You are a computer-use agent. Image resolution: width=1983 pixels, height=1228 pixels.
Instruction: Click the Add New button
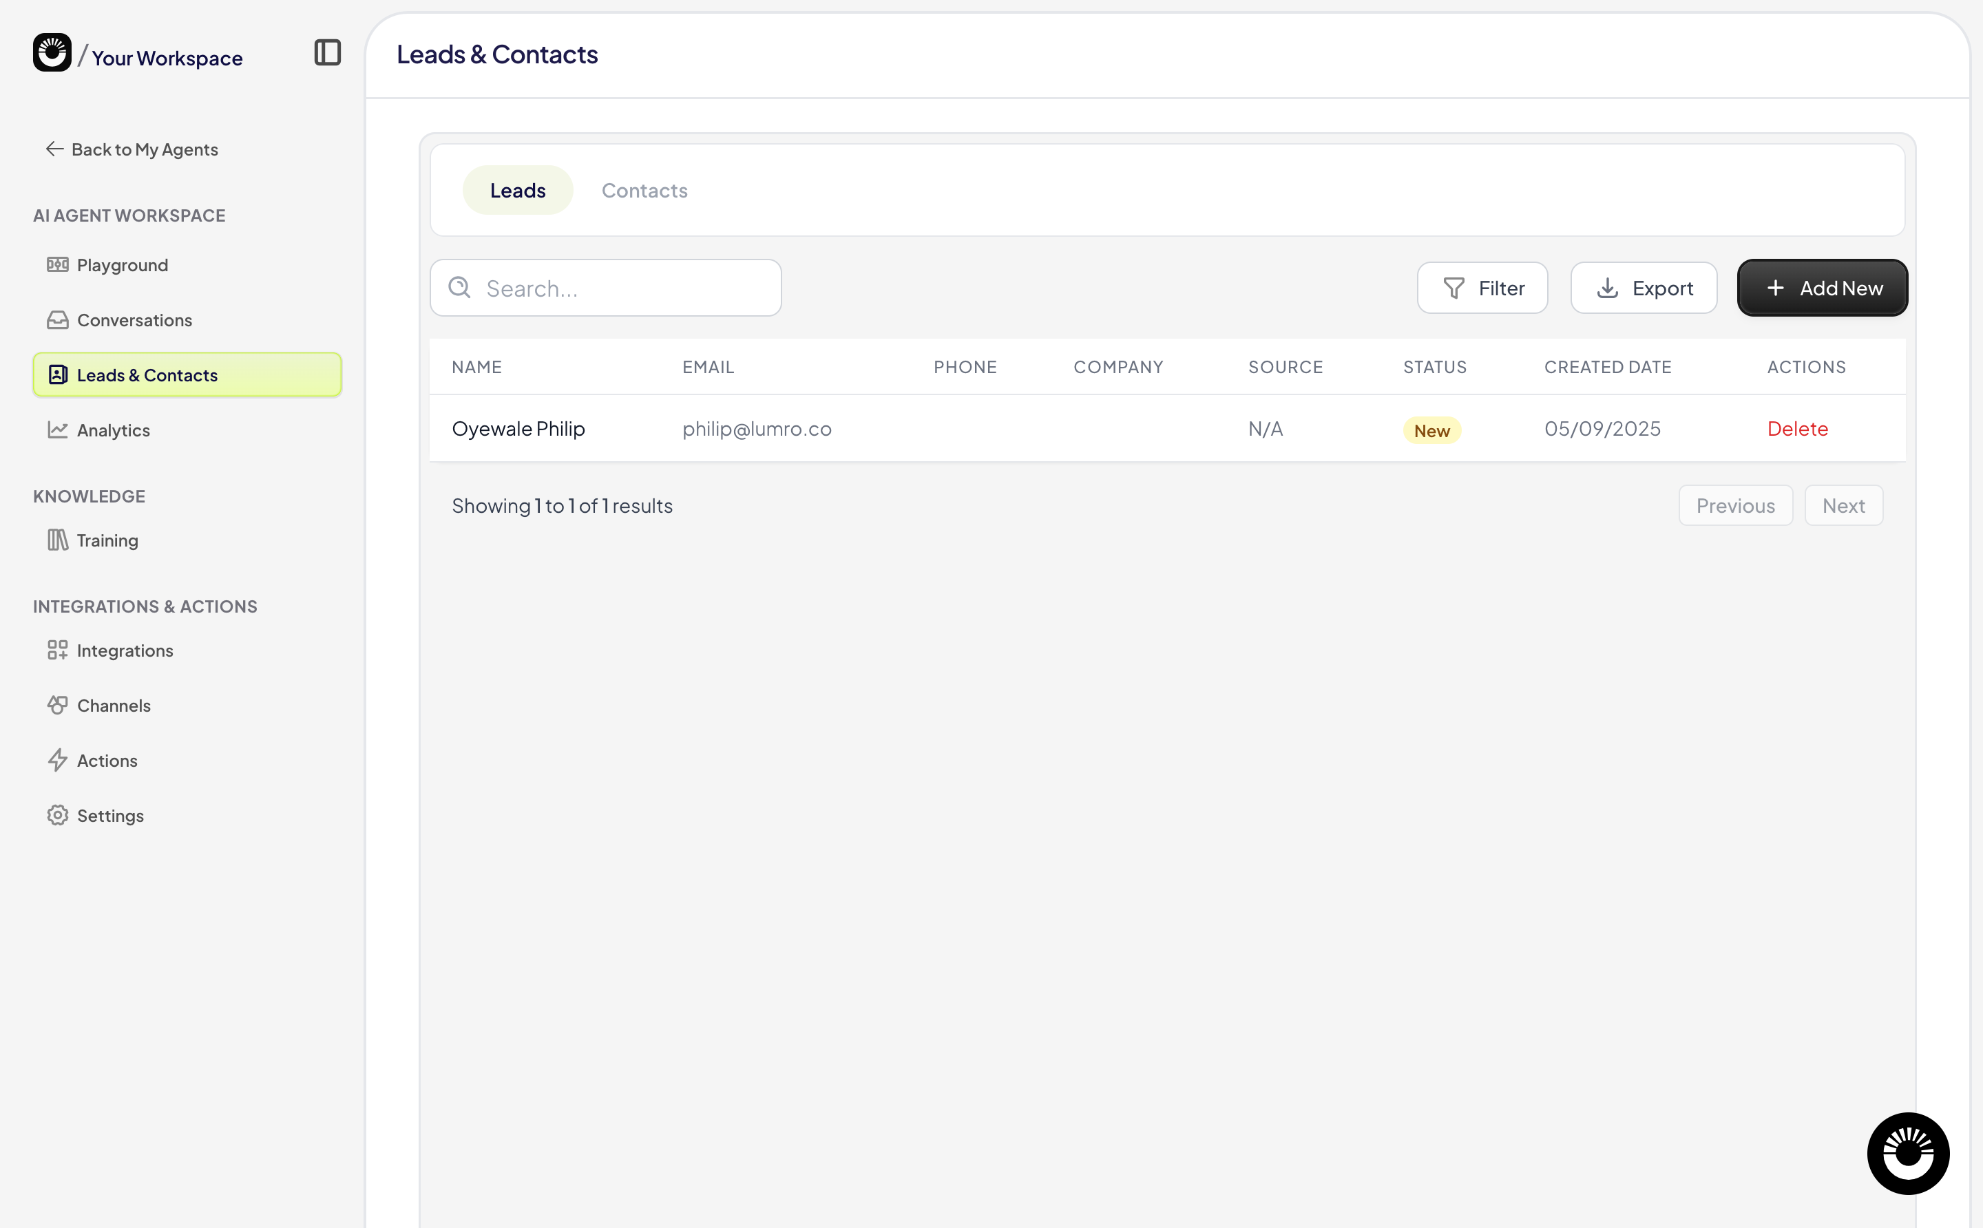click(1821, 288)
